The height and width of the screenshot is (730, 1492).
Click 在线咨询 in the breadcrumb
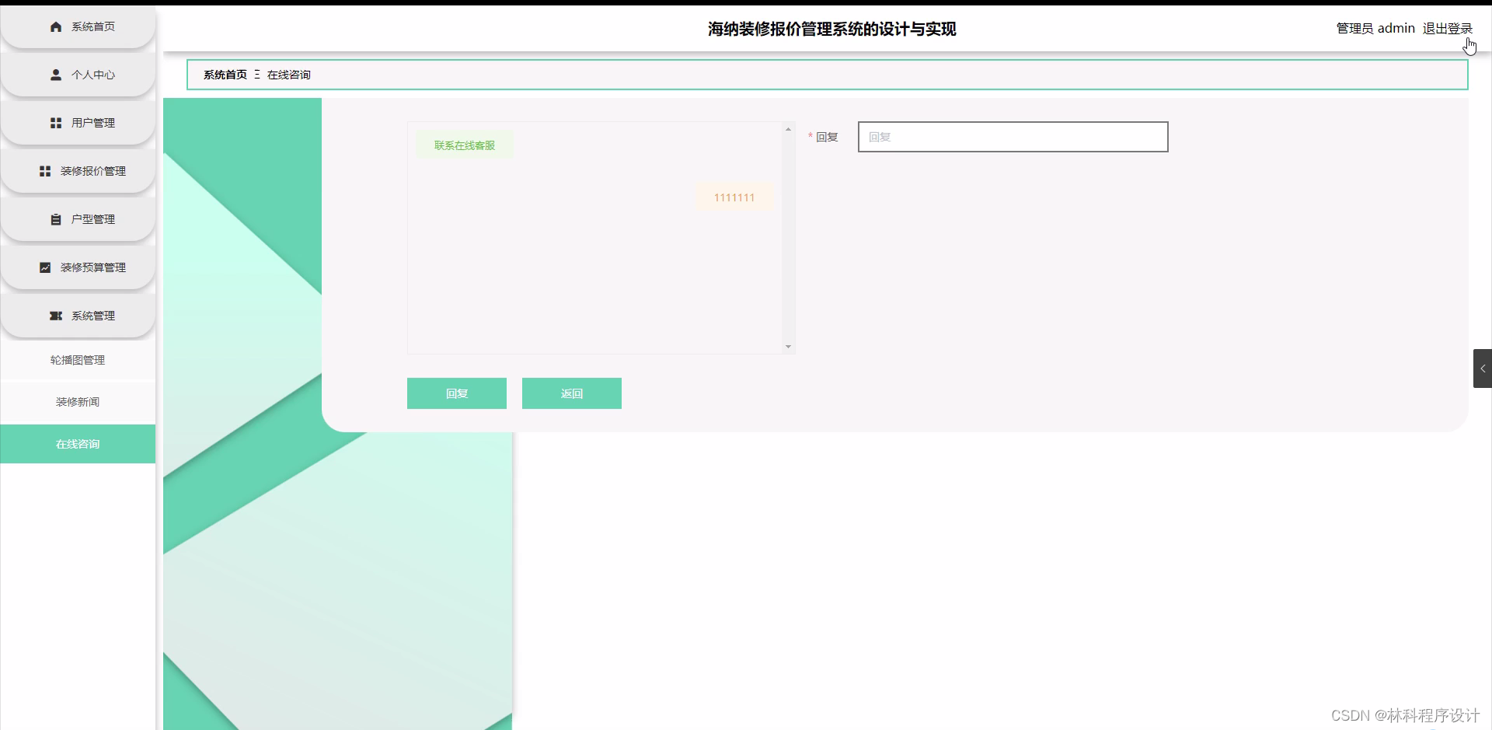(x=289, y=75)
